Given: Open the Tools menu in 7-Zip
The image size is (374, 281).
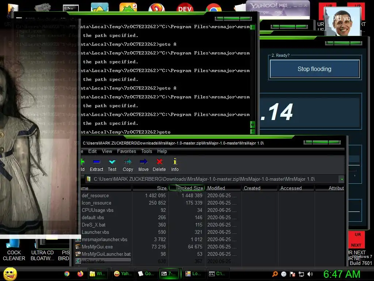Looking at the screenshot, I should click(146, 151).
